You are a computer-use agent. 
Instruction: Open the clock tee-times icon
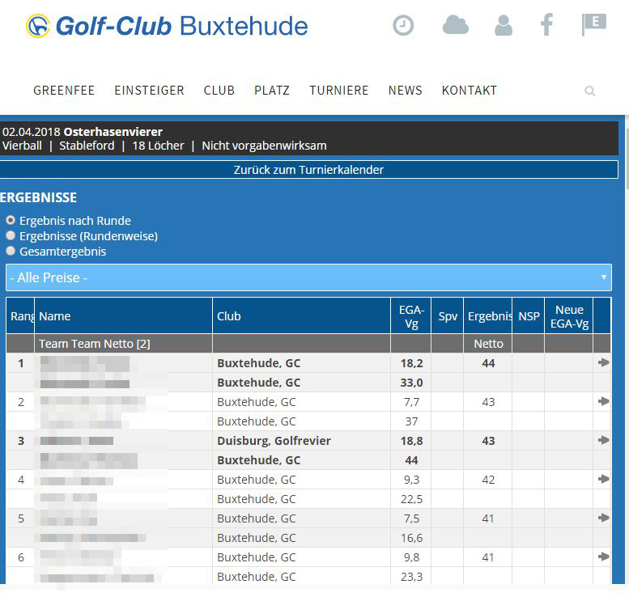click(x=403, y=26)
